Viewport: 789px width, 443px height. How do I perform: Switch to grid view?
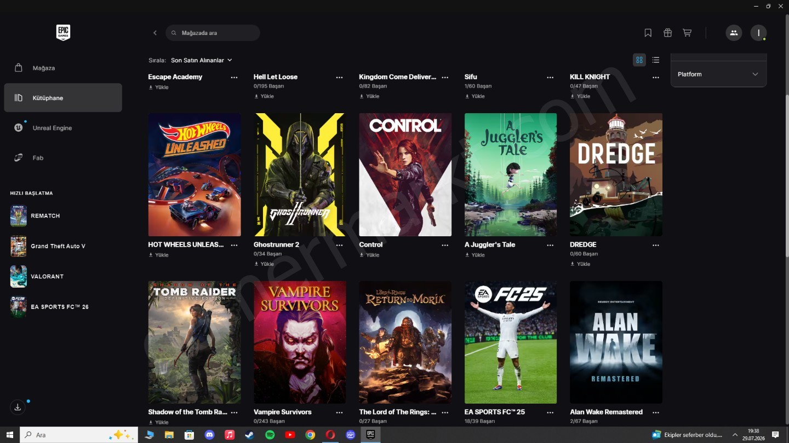click(639, 60)
